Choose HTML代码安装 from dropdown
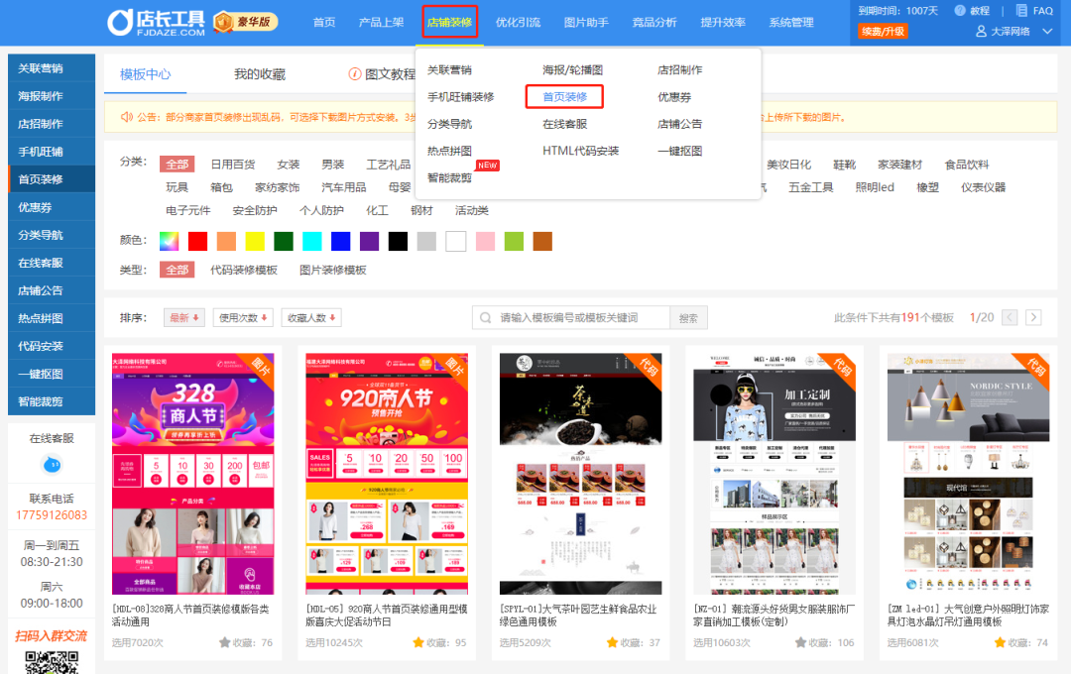 (580, 151)
